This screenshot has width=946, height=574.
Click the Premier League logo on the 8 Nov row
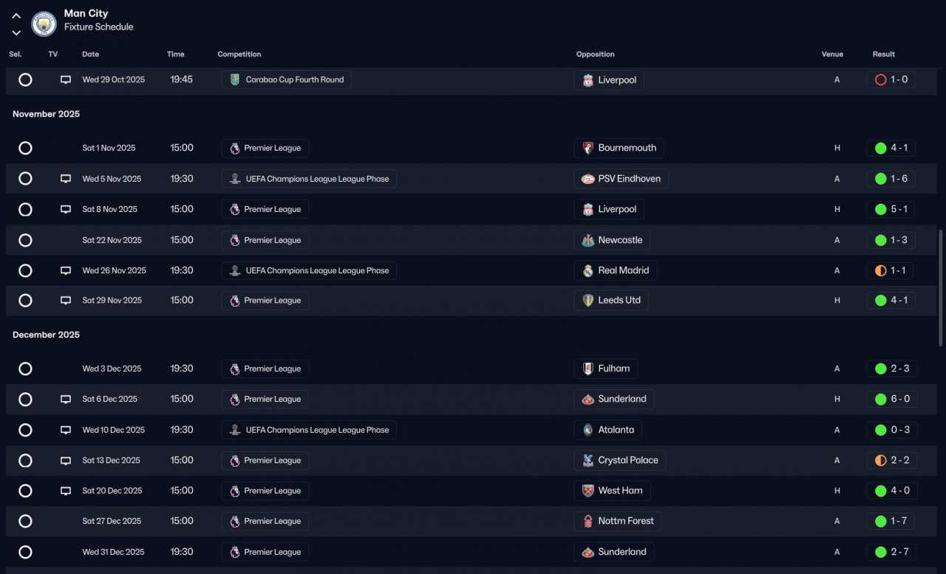tap(235, 209)
